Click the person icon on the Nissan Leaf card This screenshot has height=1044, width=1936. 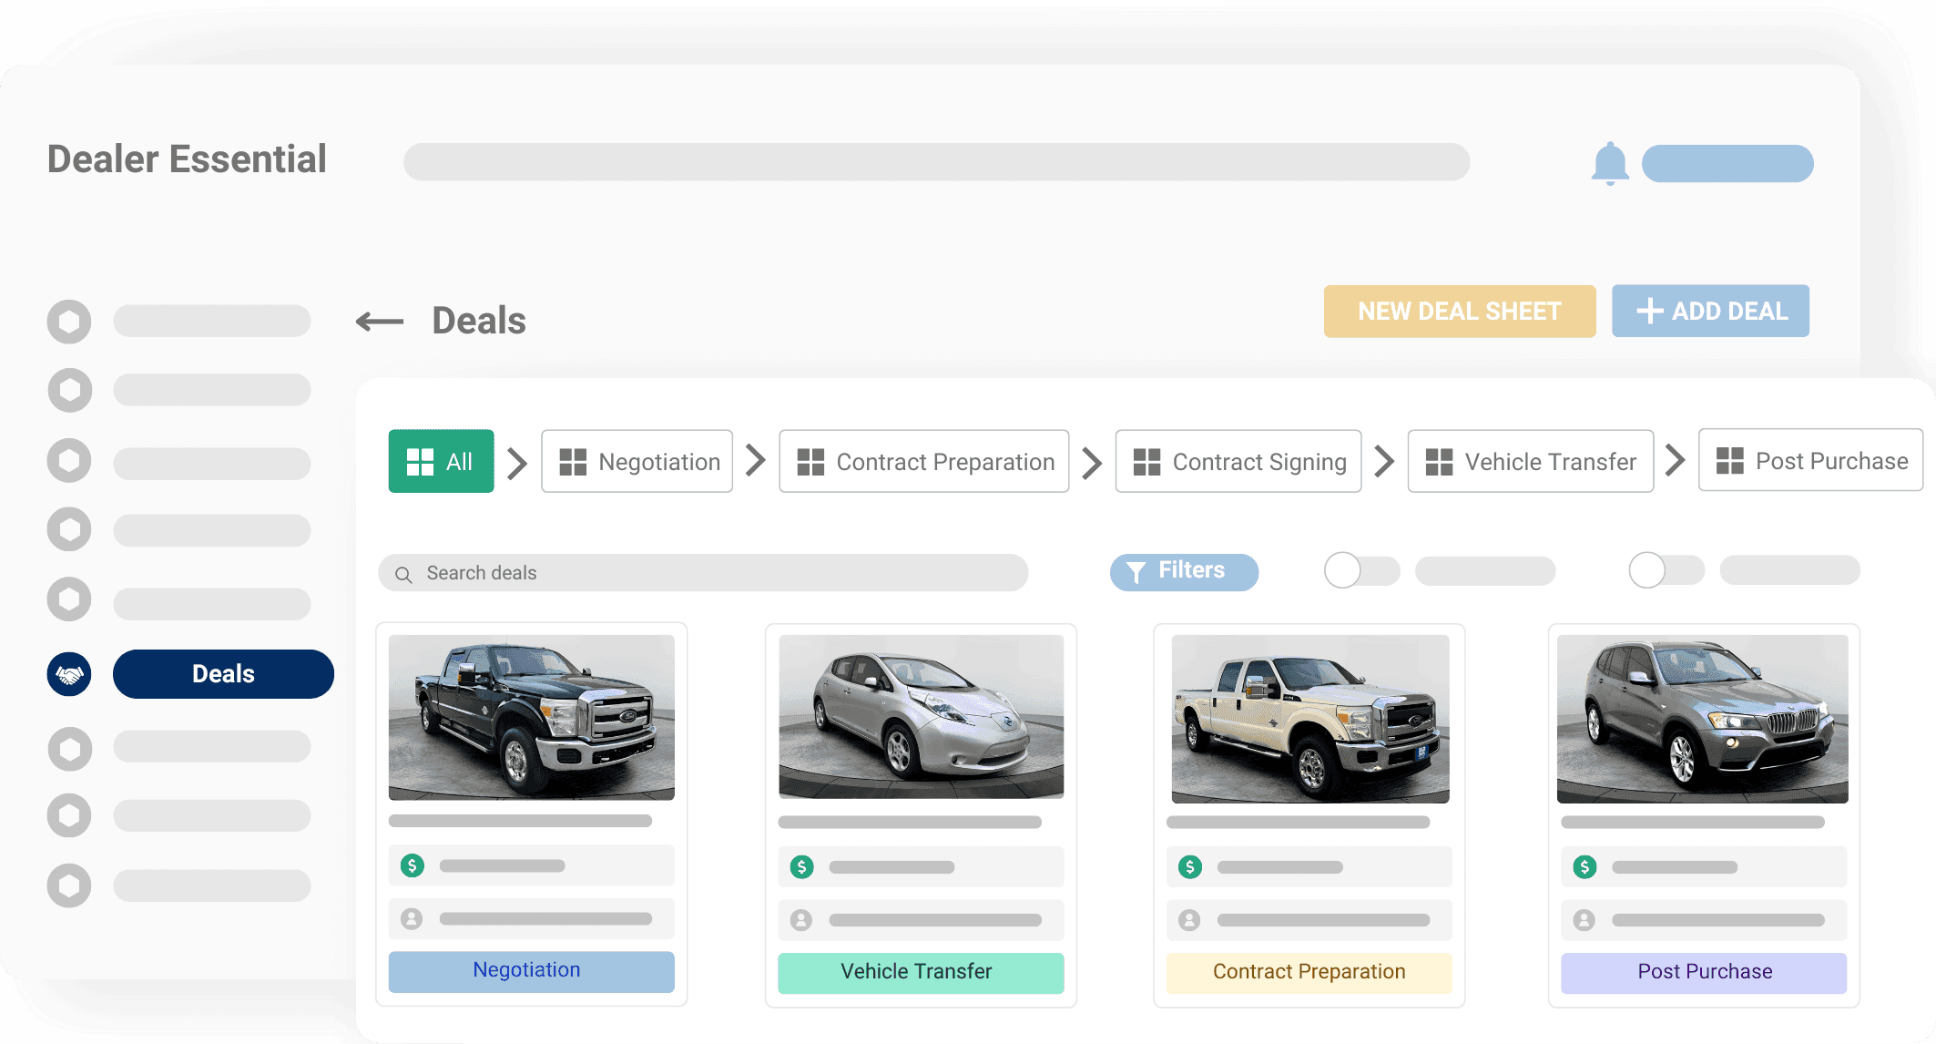coord(801,919)
